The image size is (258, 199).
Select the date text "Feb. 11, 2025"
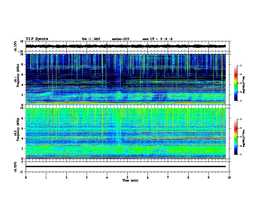tap(91, 39)
